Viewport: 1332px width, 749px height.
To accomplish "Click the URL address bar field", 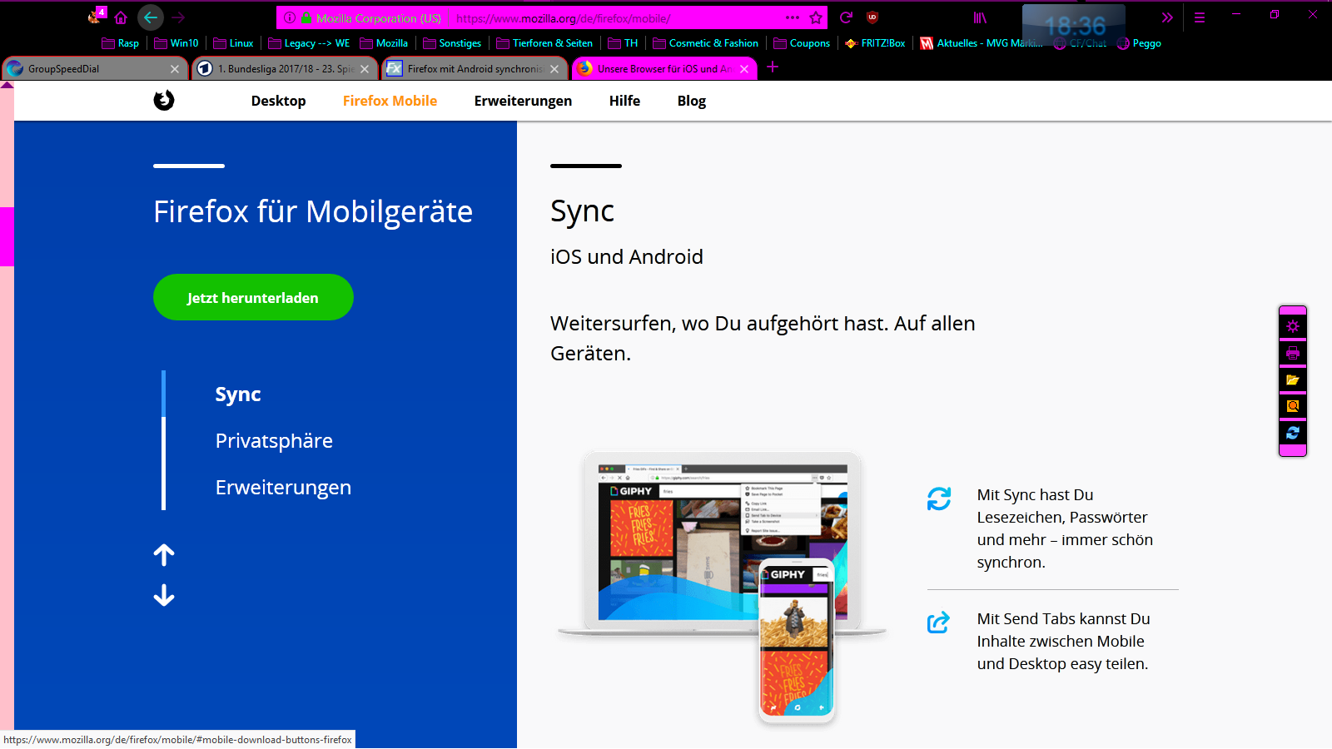I will pos(616,18).
